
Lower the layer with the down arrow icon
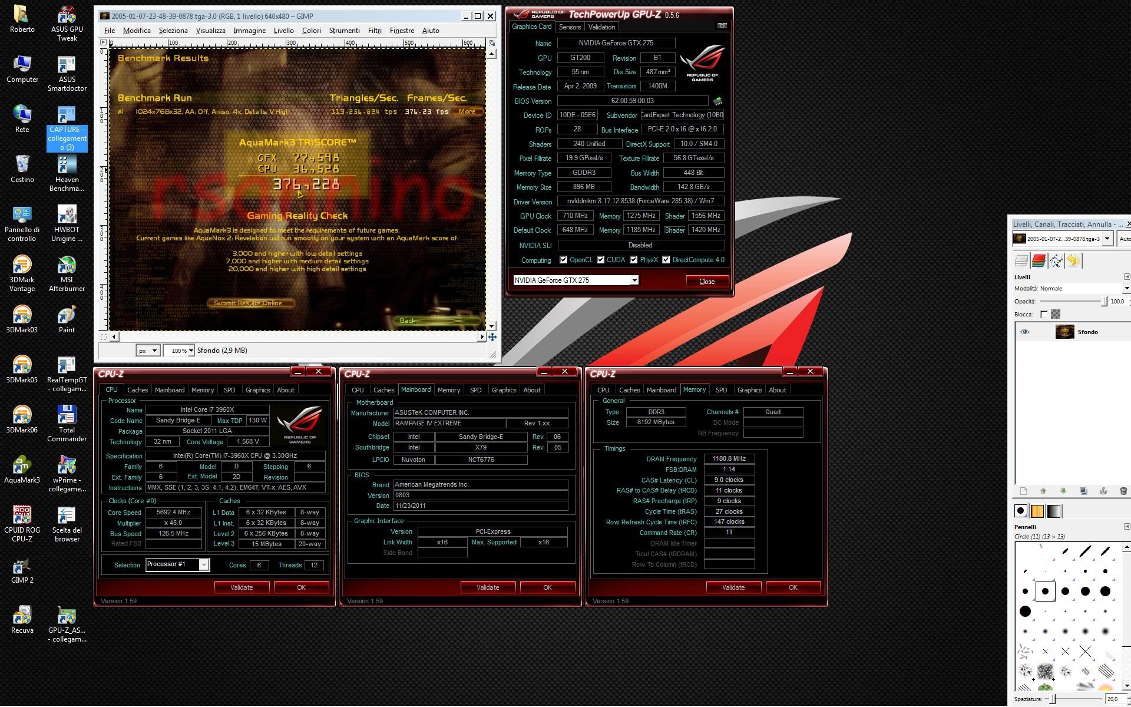(1063, 491)
